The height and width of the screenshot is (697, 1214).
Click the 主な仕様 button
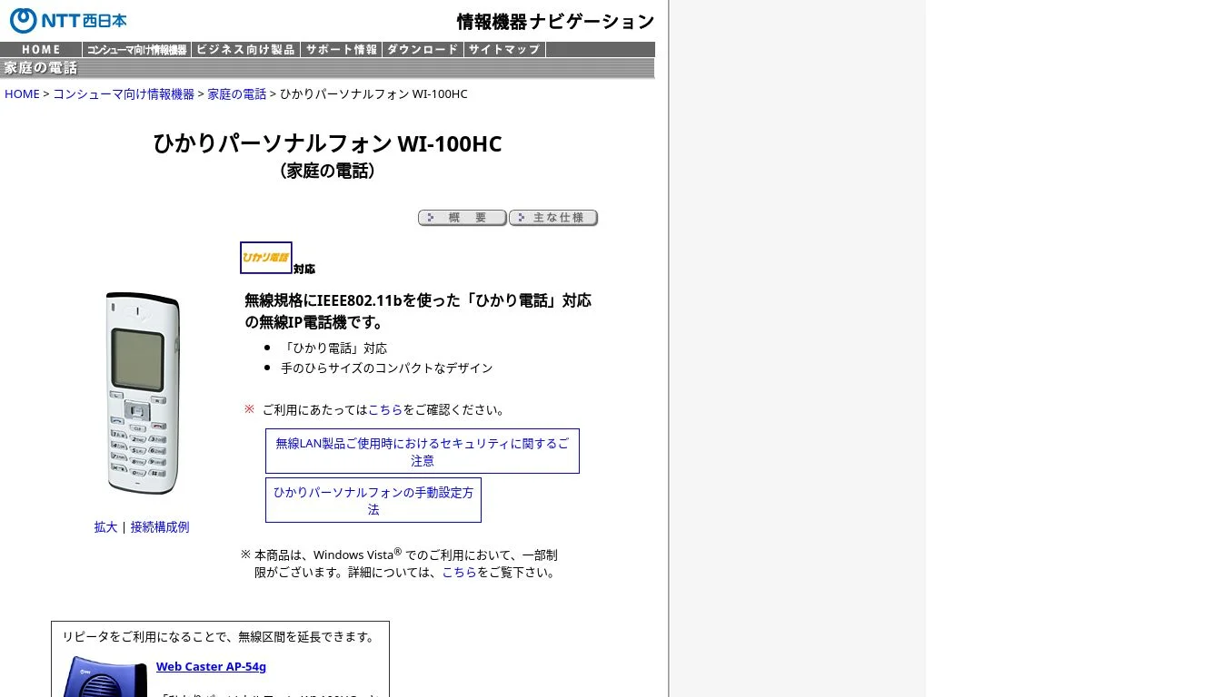coord(553,218)
